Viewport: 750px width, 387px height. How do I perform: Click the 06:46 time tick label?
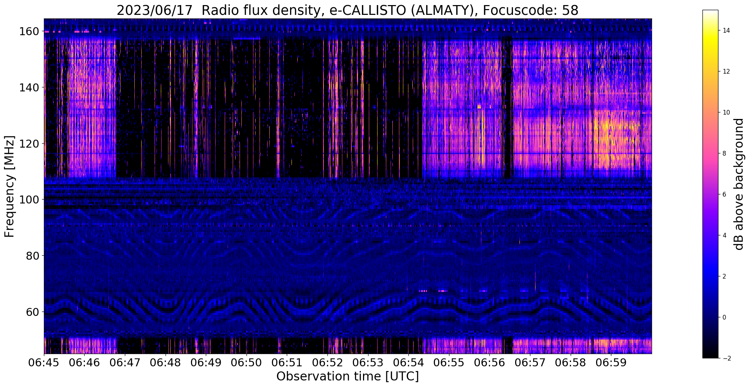click(x=85, y=362)
